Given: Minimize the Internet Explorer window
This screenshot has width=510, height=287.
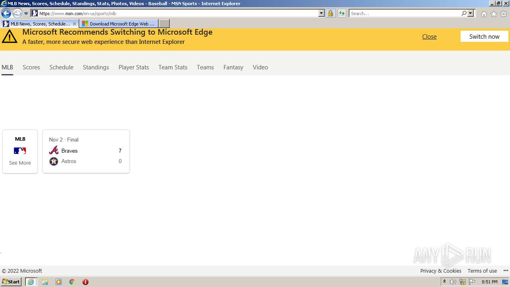Looking at the screenshot, I should pyautogui.click(x=492, y=4).
